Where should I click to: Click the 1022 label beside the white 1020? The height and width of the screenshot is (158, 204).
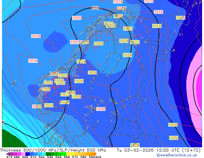[x=85, y=42]
